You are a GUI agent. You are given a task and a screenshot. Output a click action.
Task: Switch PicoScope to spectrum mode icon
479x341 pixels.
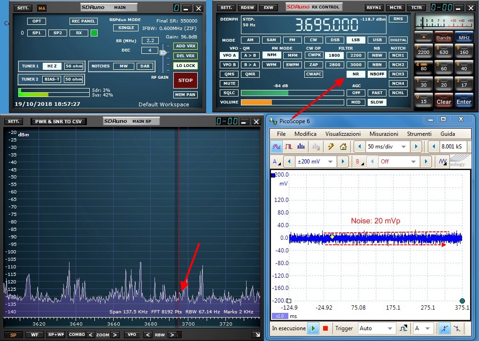pos(301,147)
